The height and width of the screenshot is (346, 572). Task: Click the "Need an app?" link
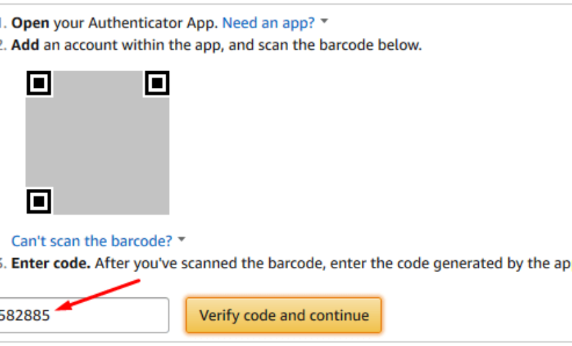[268, 23]
